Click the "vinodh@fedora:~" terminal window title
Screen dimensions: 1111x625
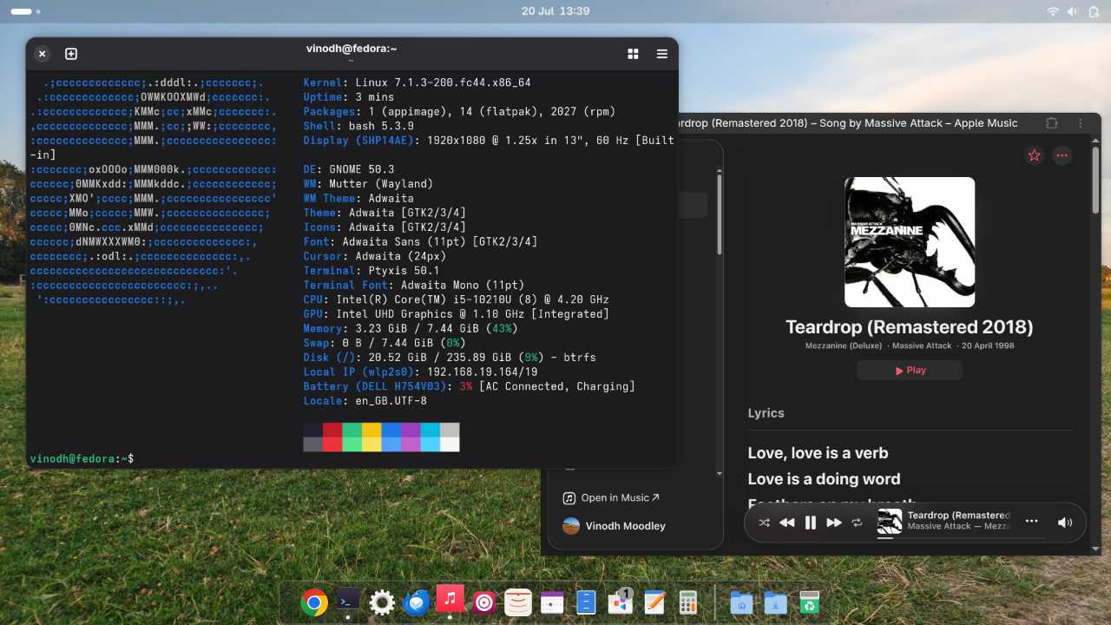[352, 49]
